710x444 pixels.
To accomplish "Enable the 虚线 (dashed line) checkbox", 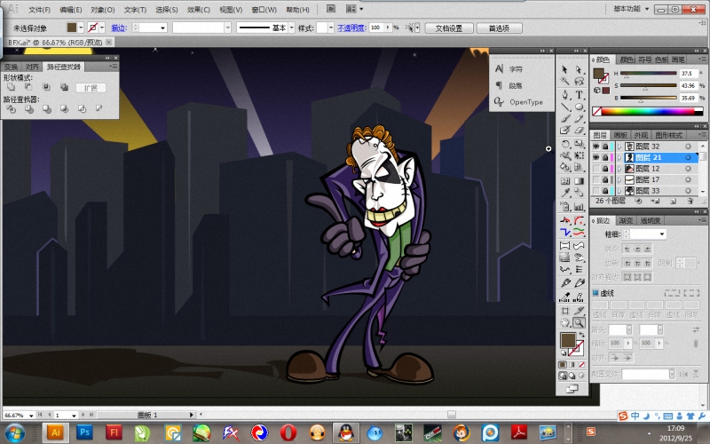I will (596, 293).
